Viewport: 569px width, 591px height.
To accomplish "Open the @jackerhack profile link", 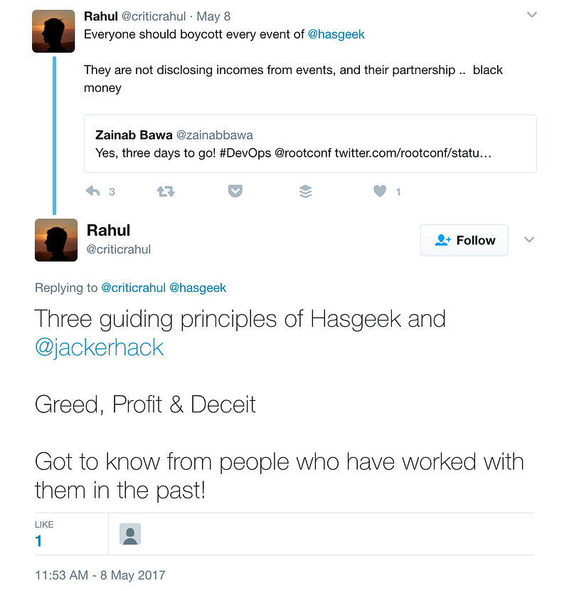I will click(x=100, y=347).
